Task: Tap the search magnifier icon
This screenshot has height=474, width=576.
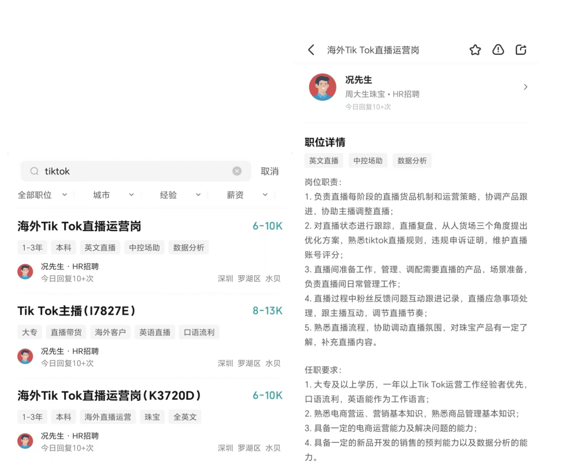Action: (x=34, y=171)
